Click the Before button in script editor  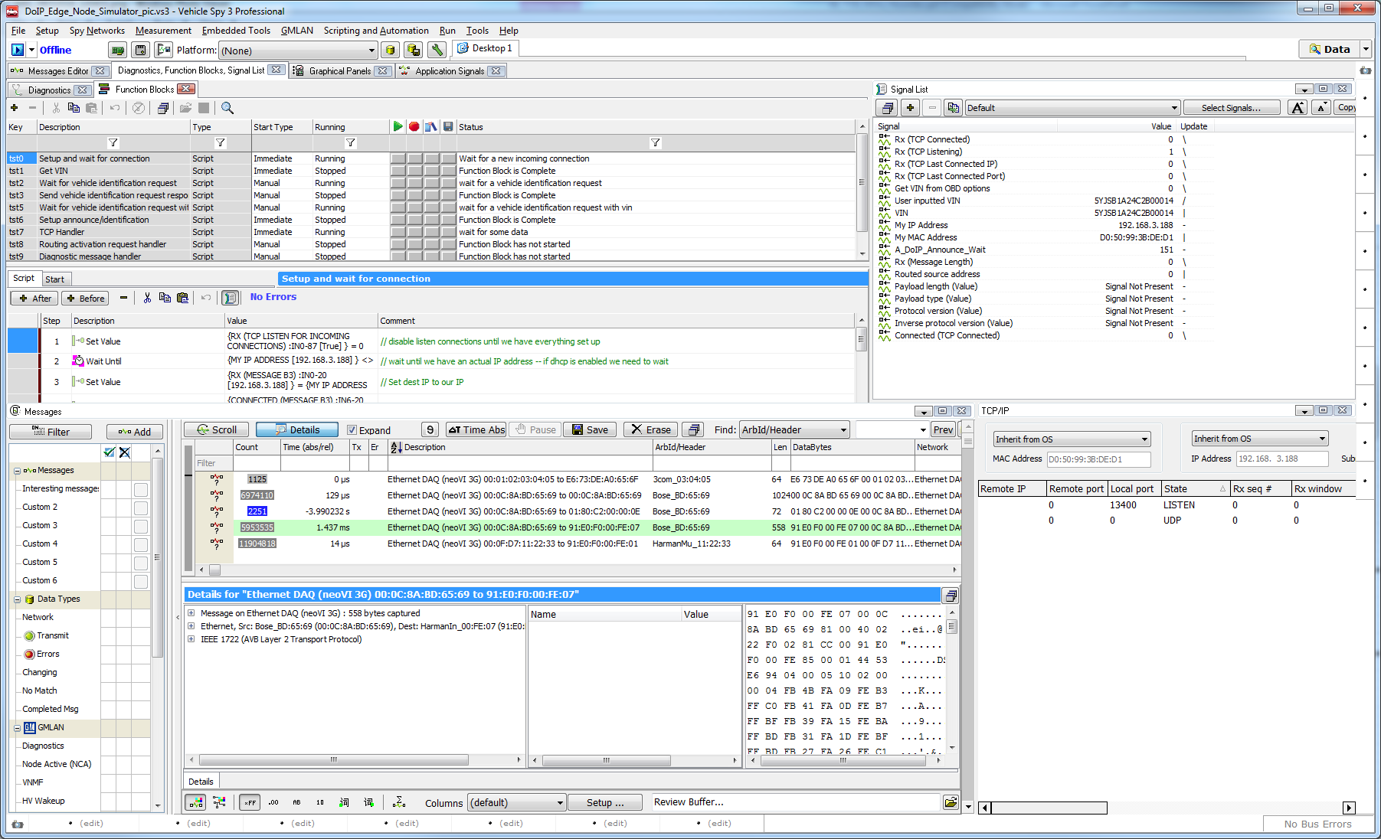(86, 299)
